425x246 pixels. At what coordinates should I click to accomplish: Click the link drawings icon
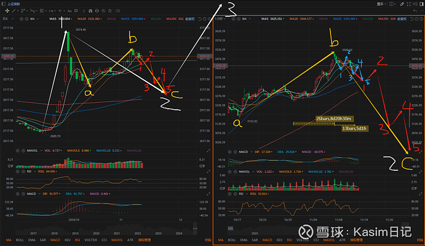(118, 11)
